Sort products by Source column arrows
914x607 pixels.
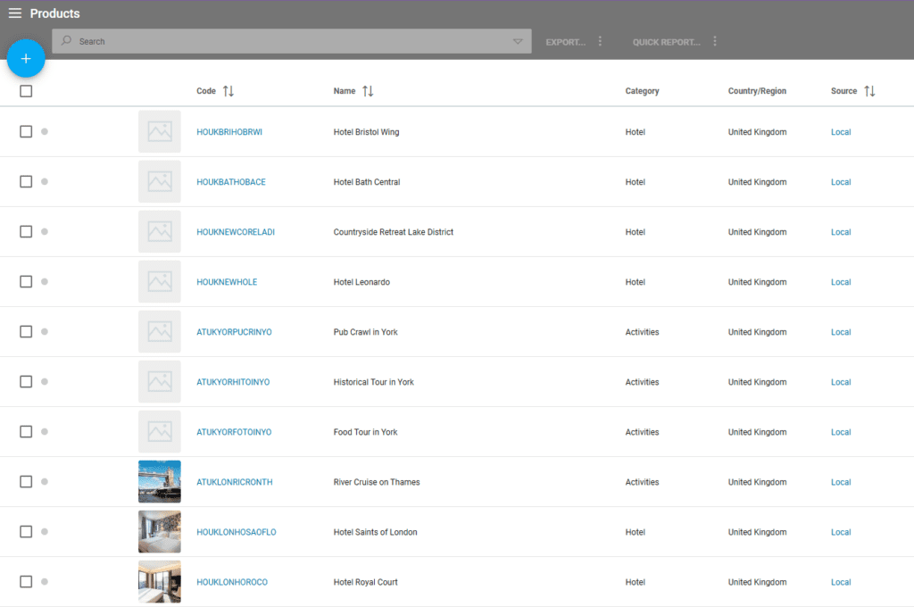pyautogui.click(x=869, y=91)
